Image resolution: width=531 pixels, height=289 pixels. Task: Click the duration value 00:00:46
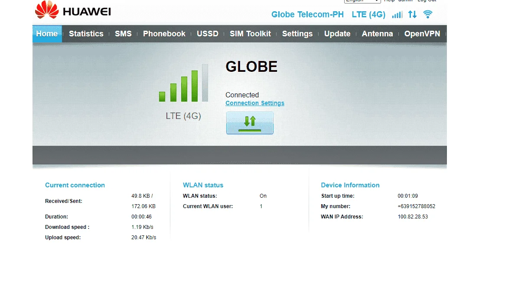point(142,217)
